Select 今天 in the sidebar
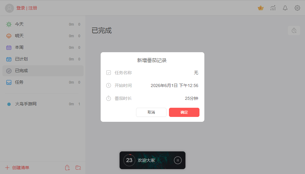The image size is (305, 174). point(43,24)
